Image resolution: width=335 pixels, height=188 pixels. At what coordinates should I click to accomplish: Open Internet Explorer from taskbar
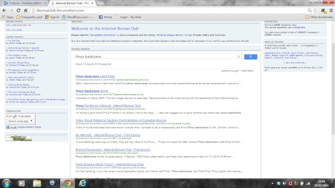tap(83, 183)
